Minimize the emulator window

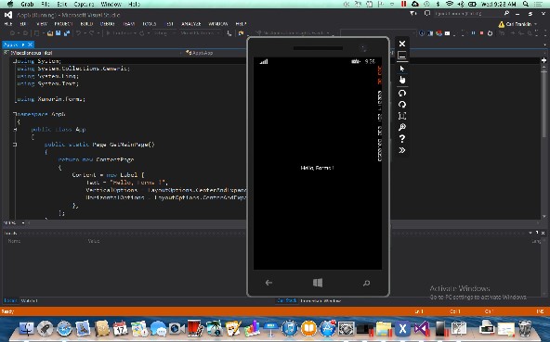tap(402, 56)
